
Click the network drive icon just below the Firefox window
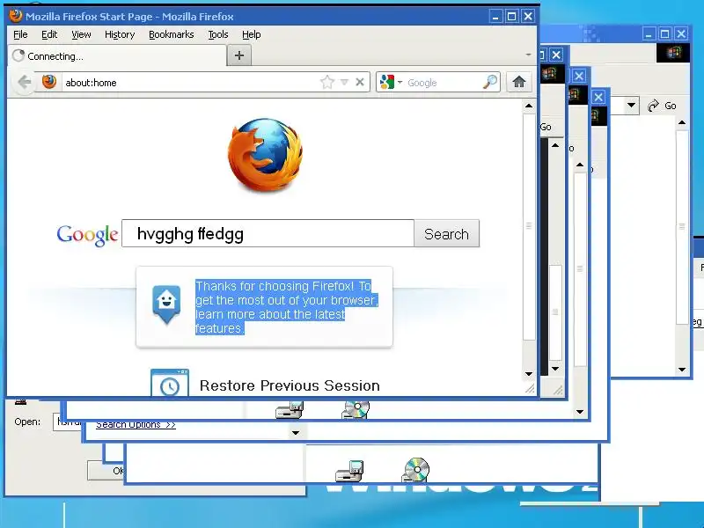tap(290, 409)
